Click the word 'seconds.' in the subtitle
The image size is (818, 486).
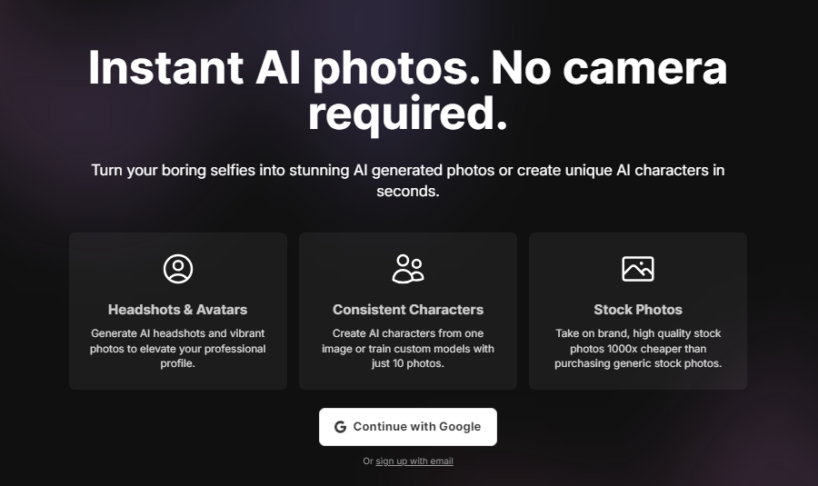tap(408, 192)
